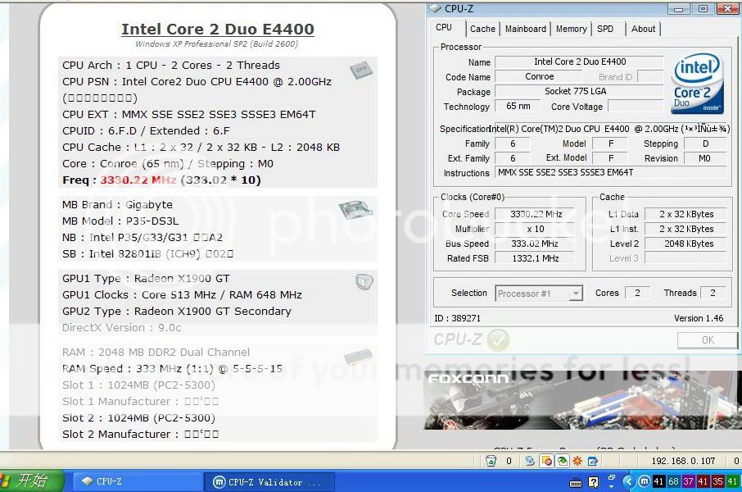
Task: Click the ID : 389271 text
Action: point(457,318)
